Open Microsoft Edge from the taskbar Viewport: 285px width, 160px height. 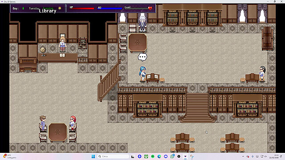tap(159, 156)
